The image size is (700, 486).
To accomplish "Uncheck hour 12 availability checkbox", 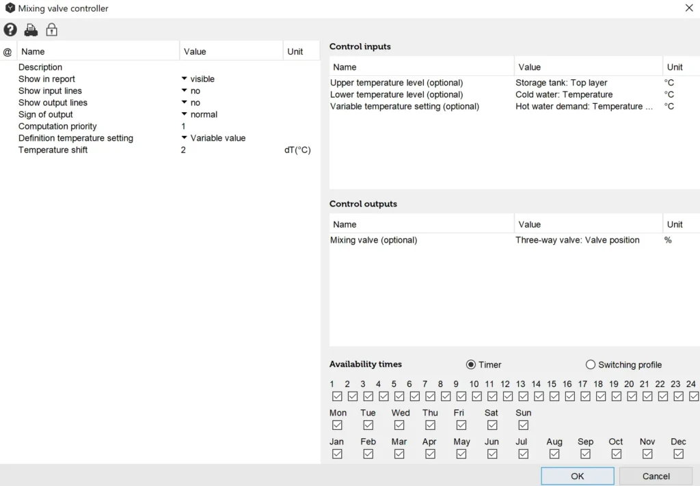I will click(508, 396).
